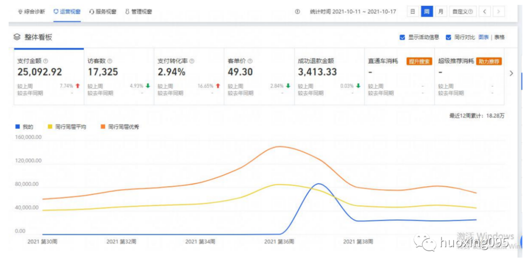Open the 自定义 date range dropdown

coord(462,12)
